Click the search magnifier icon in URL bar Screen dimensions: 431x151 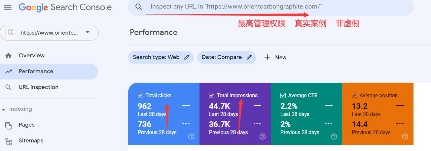(x=139, y=7)
